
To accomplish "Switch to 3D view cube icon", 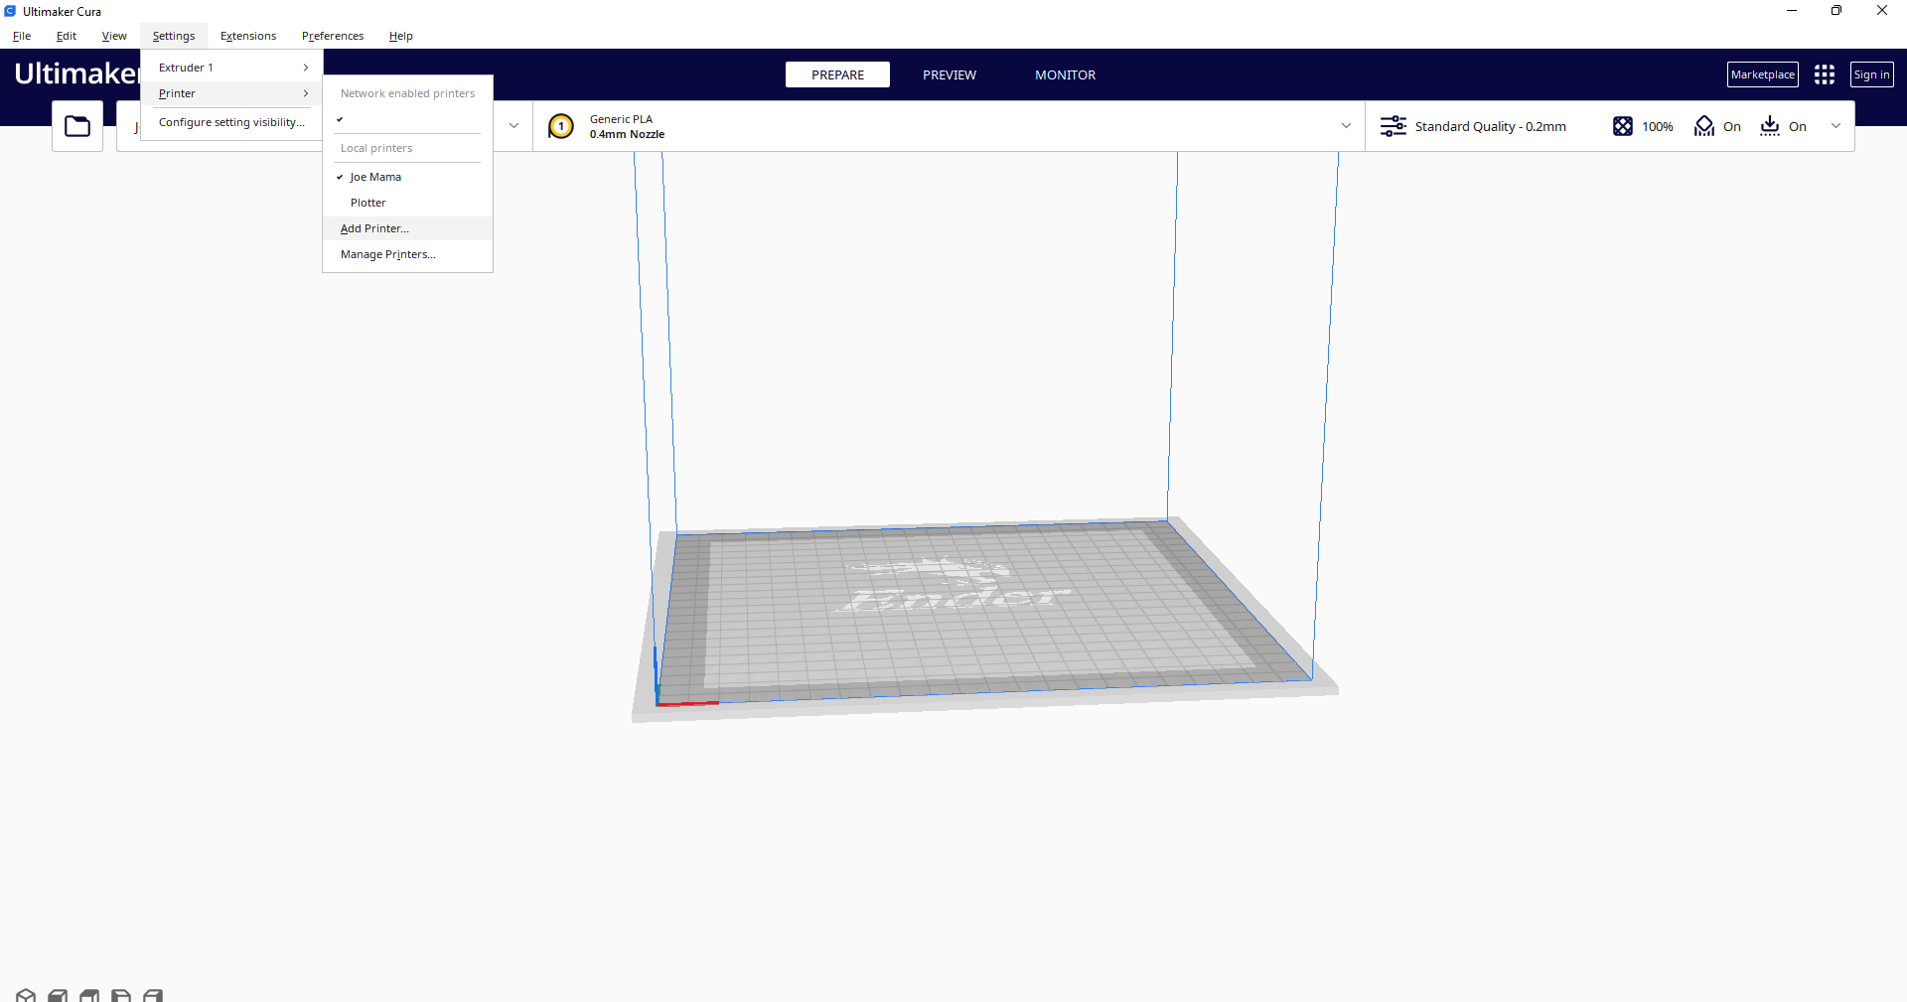I will tap(26, 995).
